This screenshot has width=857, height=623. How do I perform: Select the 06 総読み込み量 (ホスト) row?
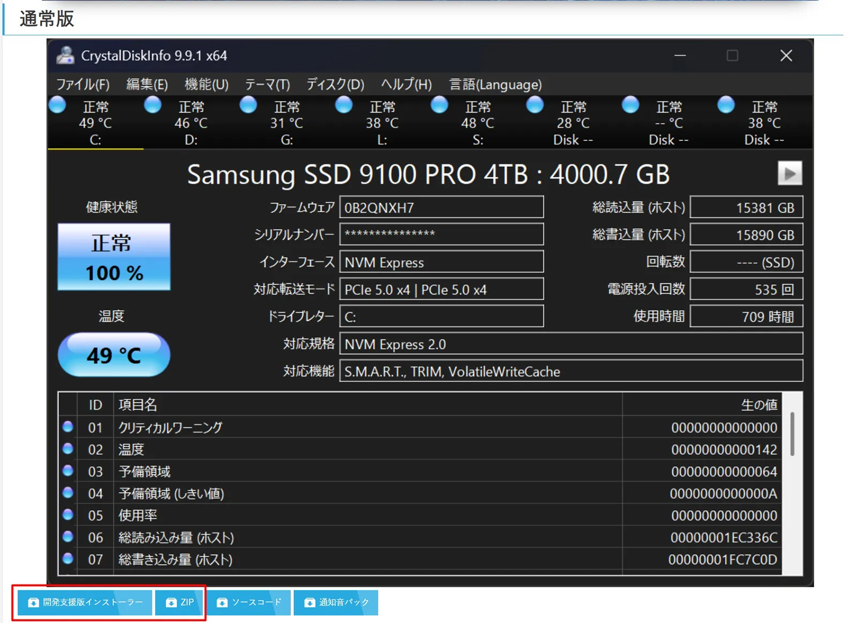pyautogui.click(x=420, y=537)
